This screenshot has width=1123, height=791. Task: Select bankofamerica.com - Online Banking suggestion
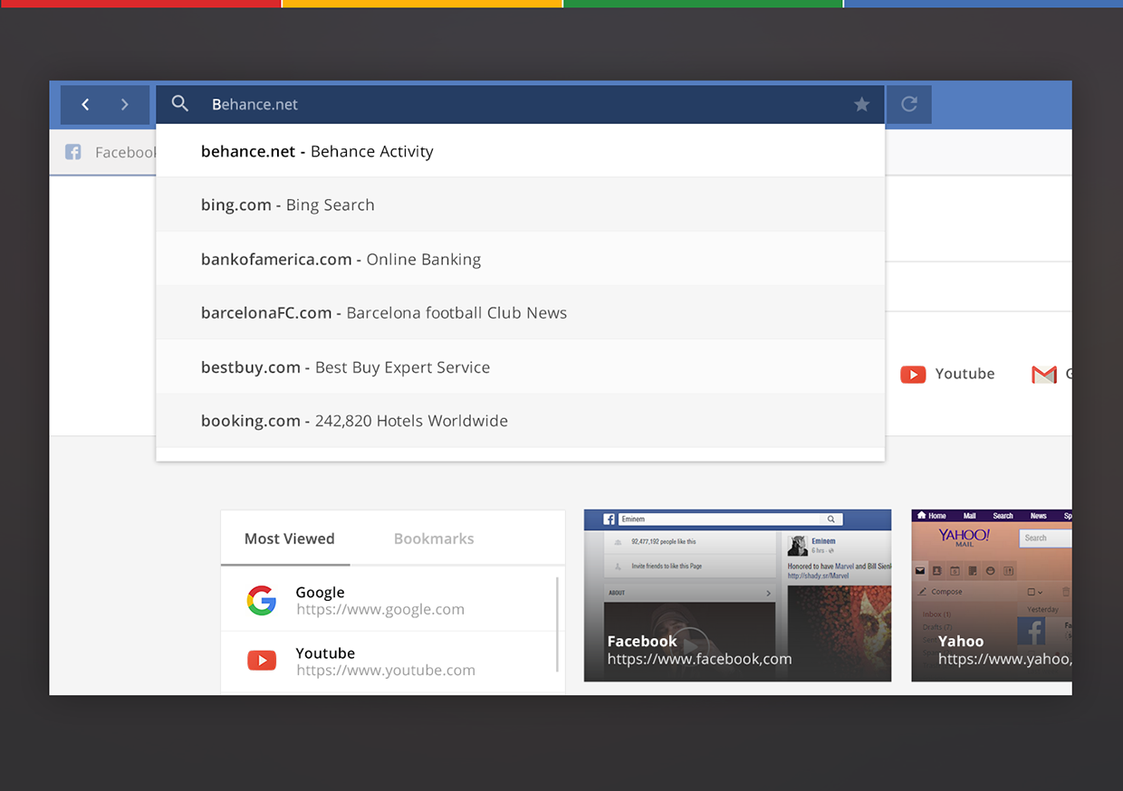coord(521,259)
